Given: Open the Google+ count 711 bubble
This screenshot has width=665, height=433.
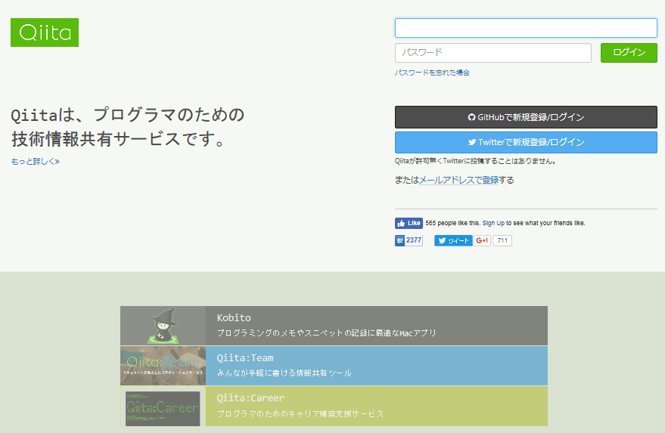Looking at the screenshot, I should 502,240.
